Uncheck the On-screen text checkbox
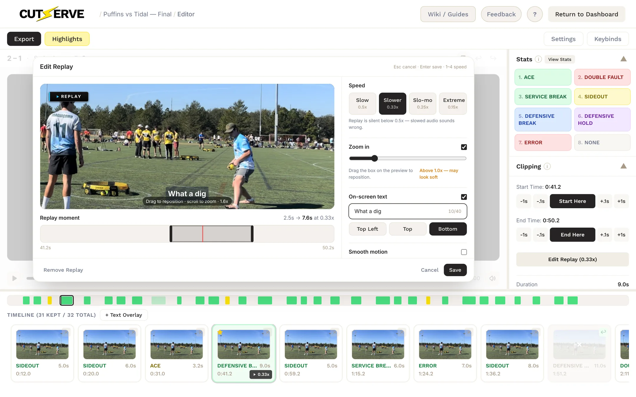 coord(464,197)
